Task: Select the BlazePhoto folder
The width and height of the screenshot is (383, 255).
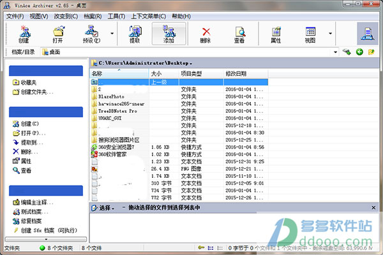Action: pos(179,97)
